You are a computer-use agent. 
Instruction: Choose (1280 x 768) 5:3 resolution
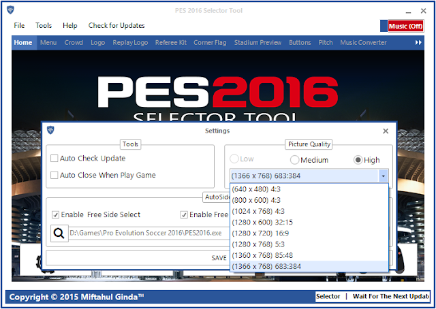[x=309, y=244]
